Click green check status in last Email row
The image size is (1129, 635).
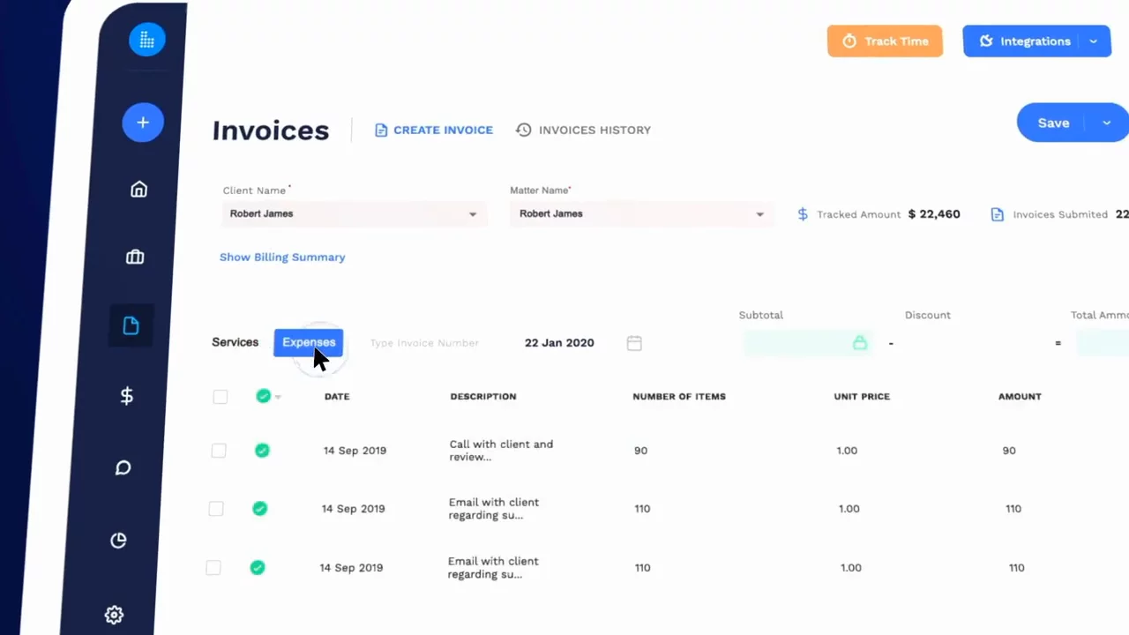click(257, 567)
